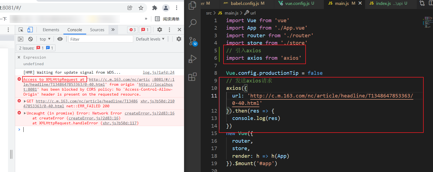Open the VS Code Explorer icon
Image resolution: width=433 pixels, height=172 pixels.
pyautogui.click(x=192, y=5)
